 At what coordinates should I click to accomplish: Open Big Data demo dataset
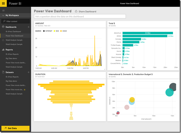tap(11, 81)
